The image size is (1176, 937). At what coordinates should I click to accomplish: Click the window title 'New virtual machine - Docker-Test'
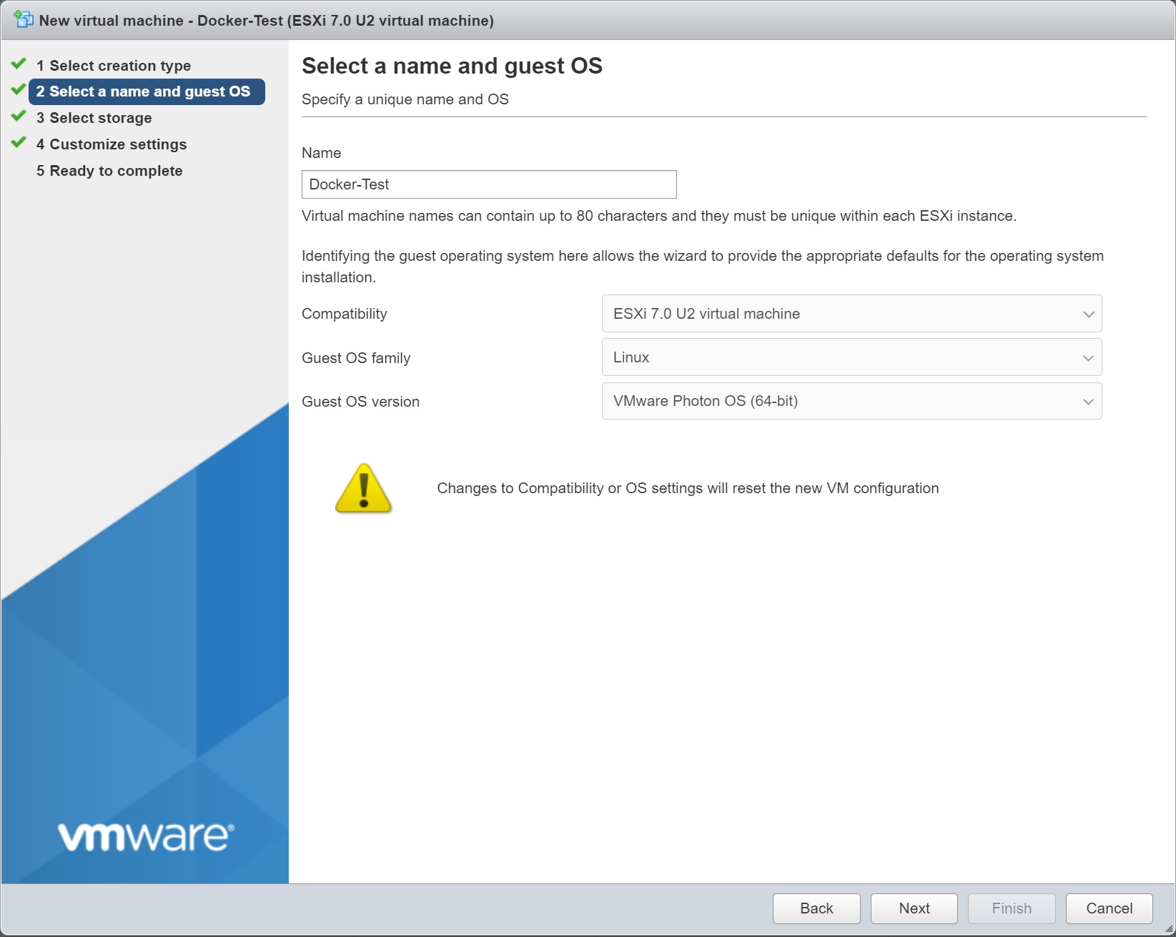267,21
